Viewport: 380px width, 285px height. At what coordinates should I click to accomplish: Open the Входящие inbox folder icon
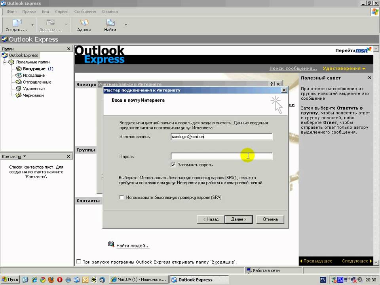click(19, 68)
